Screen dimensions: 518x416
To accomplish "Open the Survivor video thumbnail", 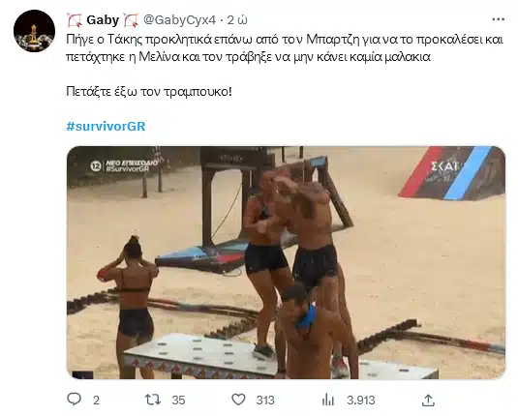I will coord(286,262).
